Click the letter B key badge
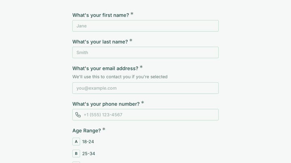 click(76, 154)
